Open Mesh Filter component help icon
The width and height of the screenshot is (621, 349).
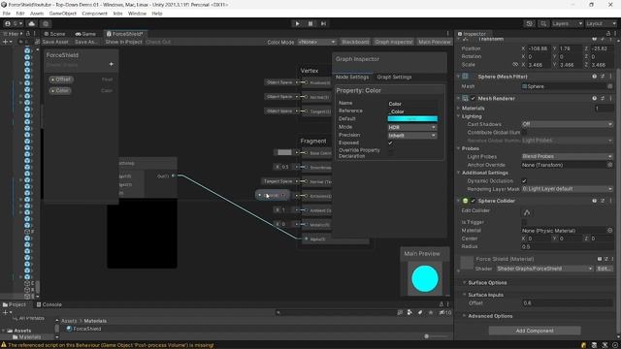pyautogui.click(x=595, y=77)
